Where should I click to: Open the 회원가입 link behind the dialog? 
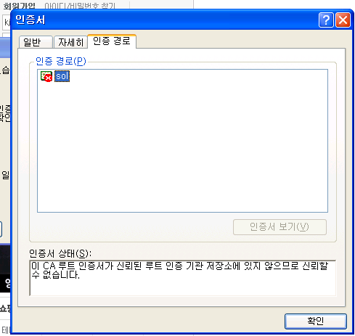pos(20,6)
